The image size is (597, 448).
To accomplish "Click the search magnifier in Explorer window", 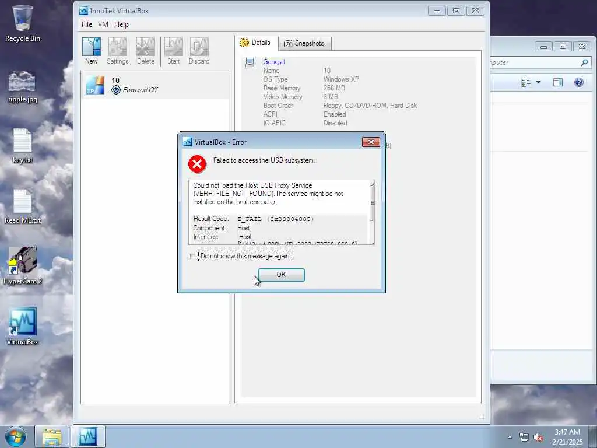I will 584,62.
